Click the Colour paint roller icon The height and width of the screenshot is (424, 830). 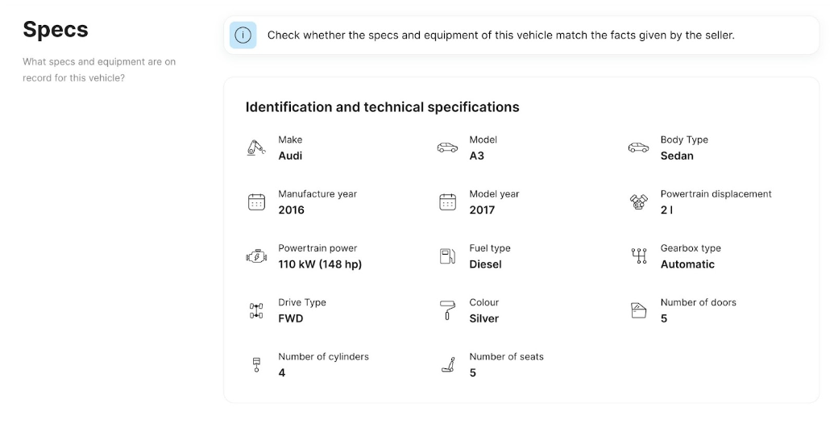(447, 310)
